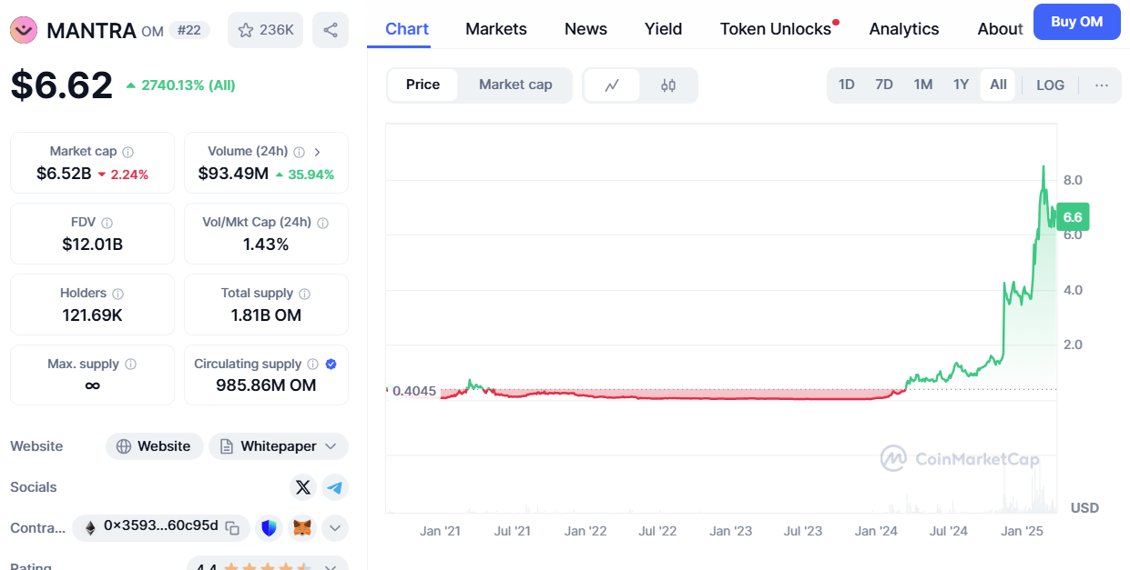Open chart more options ellipsis menu
1130x570 pixels.
pyautogui.click(x=1102, y=85)
